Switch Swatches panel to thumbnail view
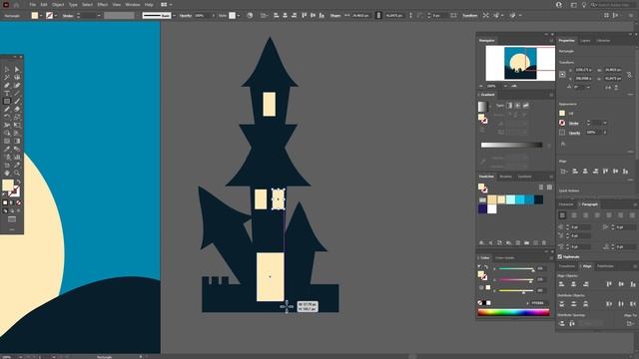The height and width of the screenshot is (359, 639). pyautogui.click(x=549, y=187)
